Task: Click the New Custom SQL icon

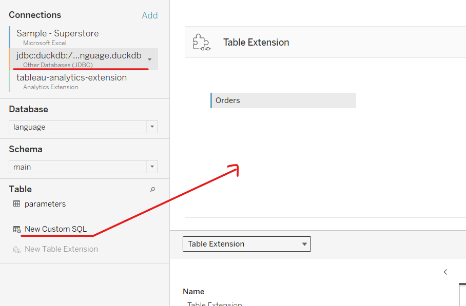Action: point(17,230)
